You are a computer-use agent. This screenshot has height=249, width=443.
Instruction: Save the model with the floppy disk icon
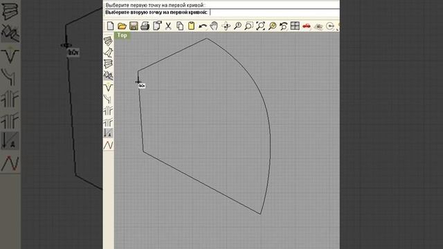coord(134,26)
